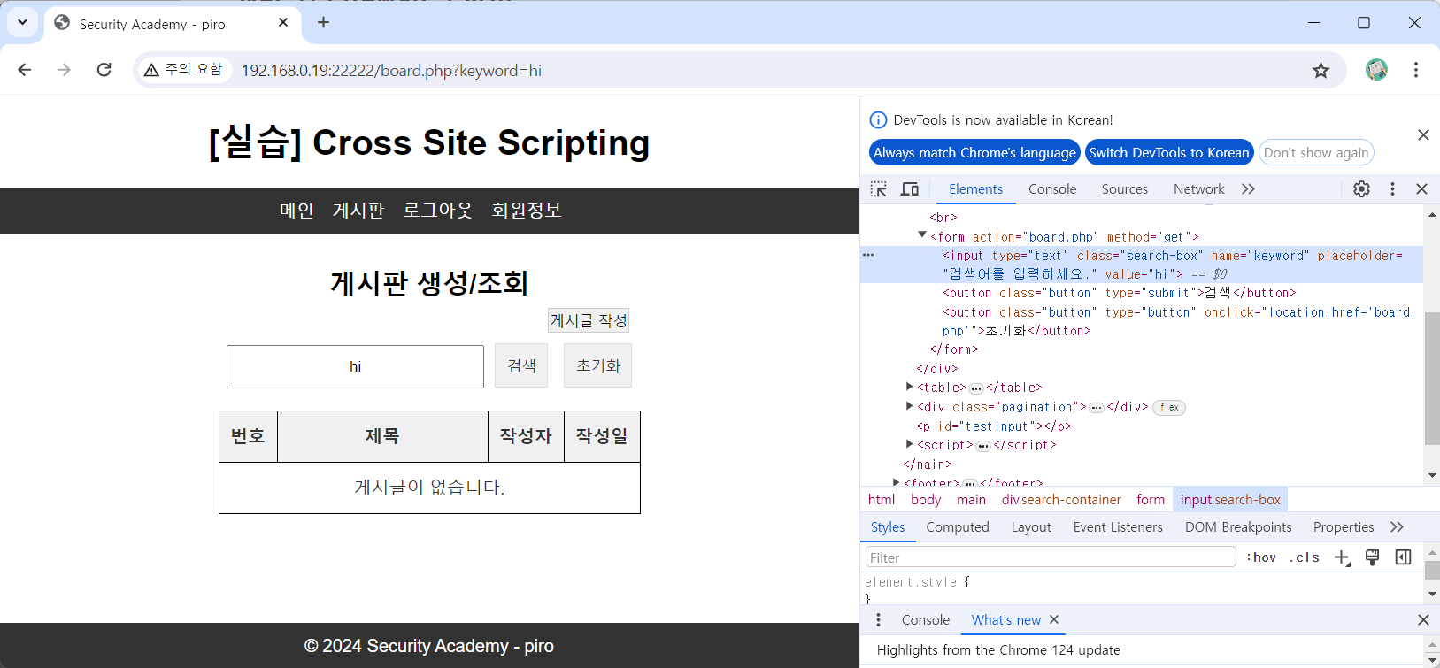
Task: Click the 로그아웃 nav link
Action: click(x=438, y=211)
